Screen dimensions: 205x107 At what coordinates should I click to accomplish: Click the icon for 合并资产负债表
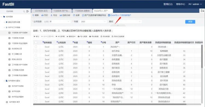coord(9,86)
